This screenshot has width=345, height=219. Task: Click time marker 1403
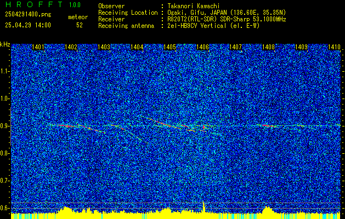[104, 47]
